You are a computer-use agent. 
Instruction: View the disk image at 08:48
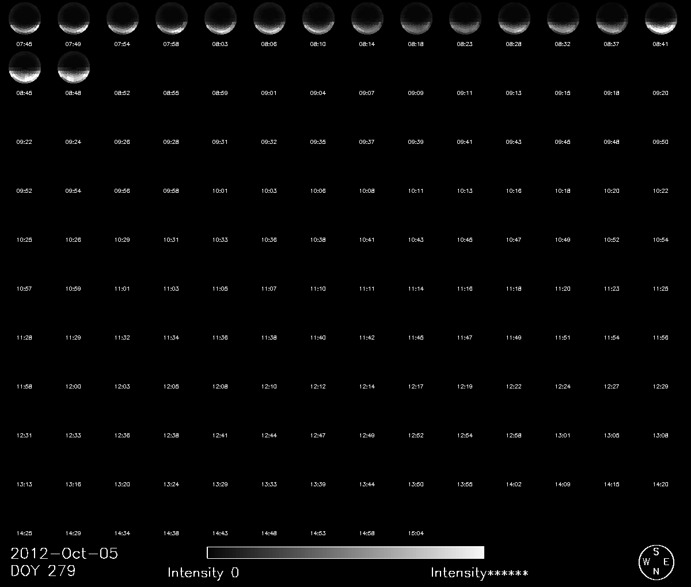pyautogui.click(x=74, y=67)
